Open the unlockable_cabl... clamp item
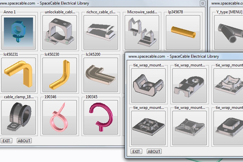243x162 pixels. point(60,32)
